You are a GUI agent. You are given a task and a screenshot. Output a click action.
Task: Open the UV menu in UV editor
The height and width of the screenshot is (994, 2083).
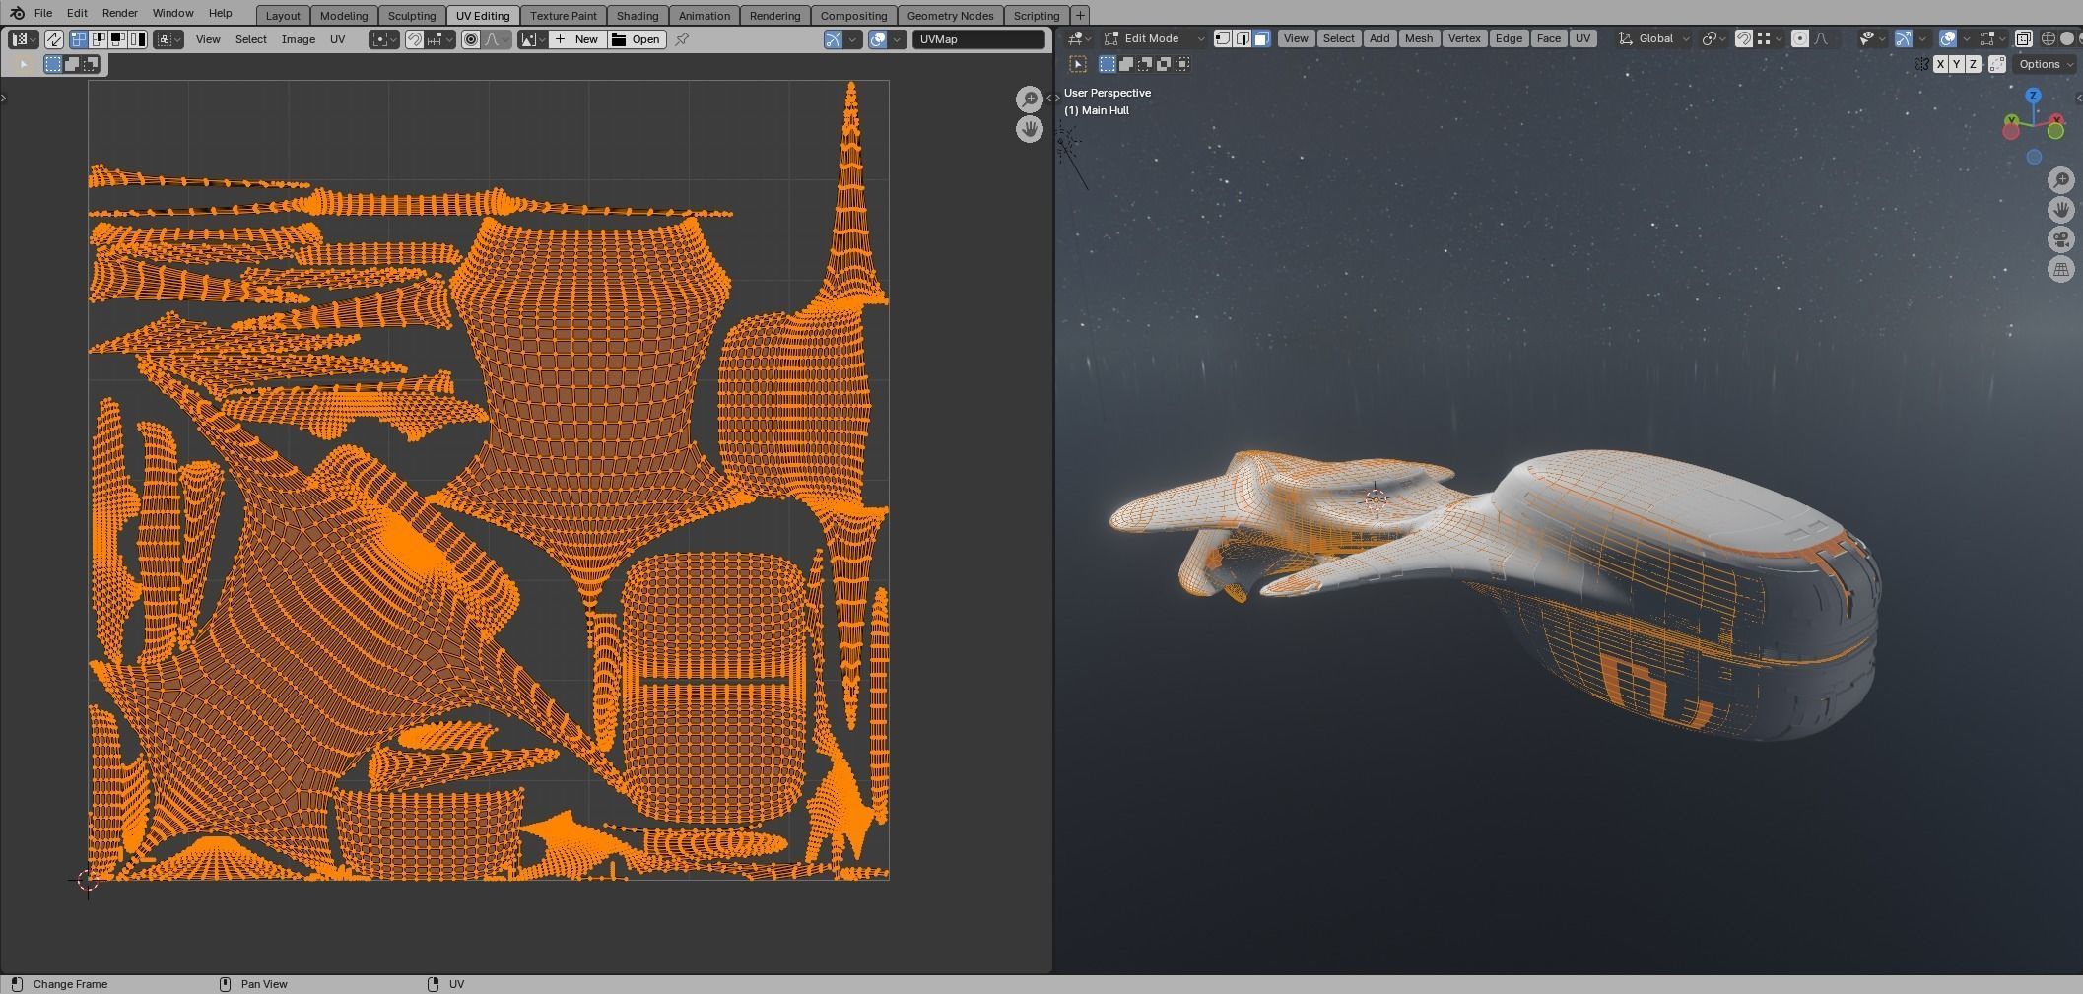pos(337,39)
